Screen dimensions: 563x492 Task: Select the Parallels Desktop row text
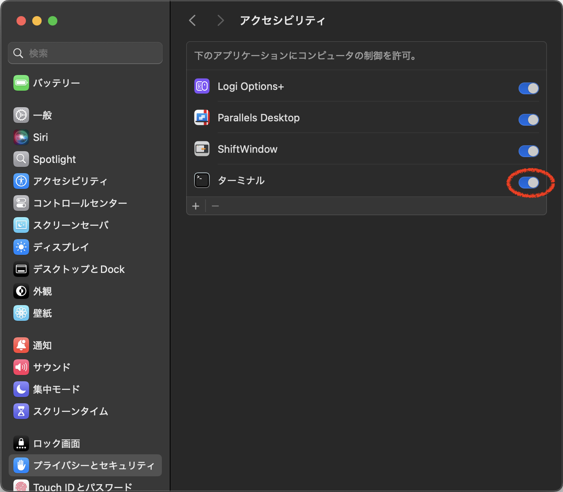coord(259,118)
